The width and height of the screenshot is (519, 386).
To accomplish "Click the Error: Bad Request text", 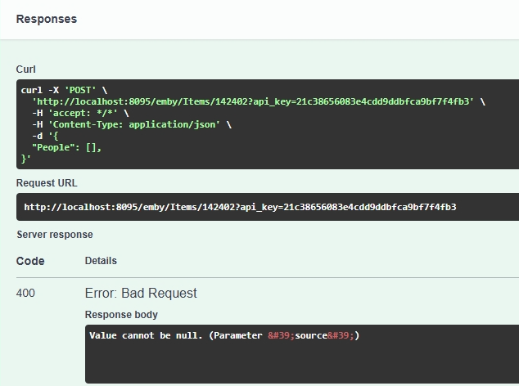I will (141, 293).
